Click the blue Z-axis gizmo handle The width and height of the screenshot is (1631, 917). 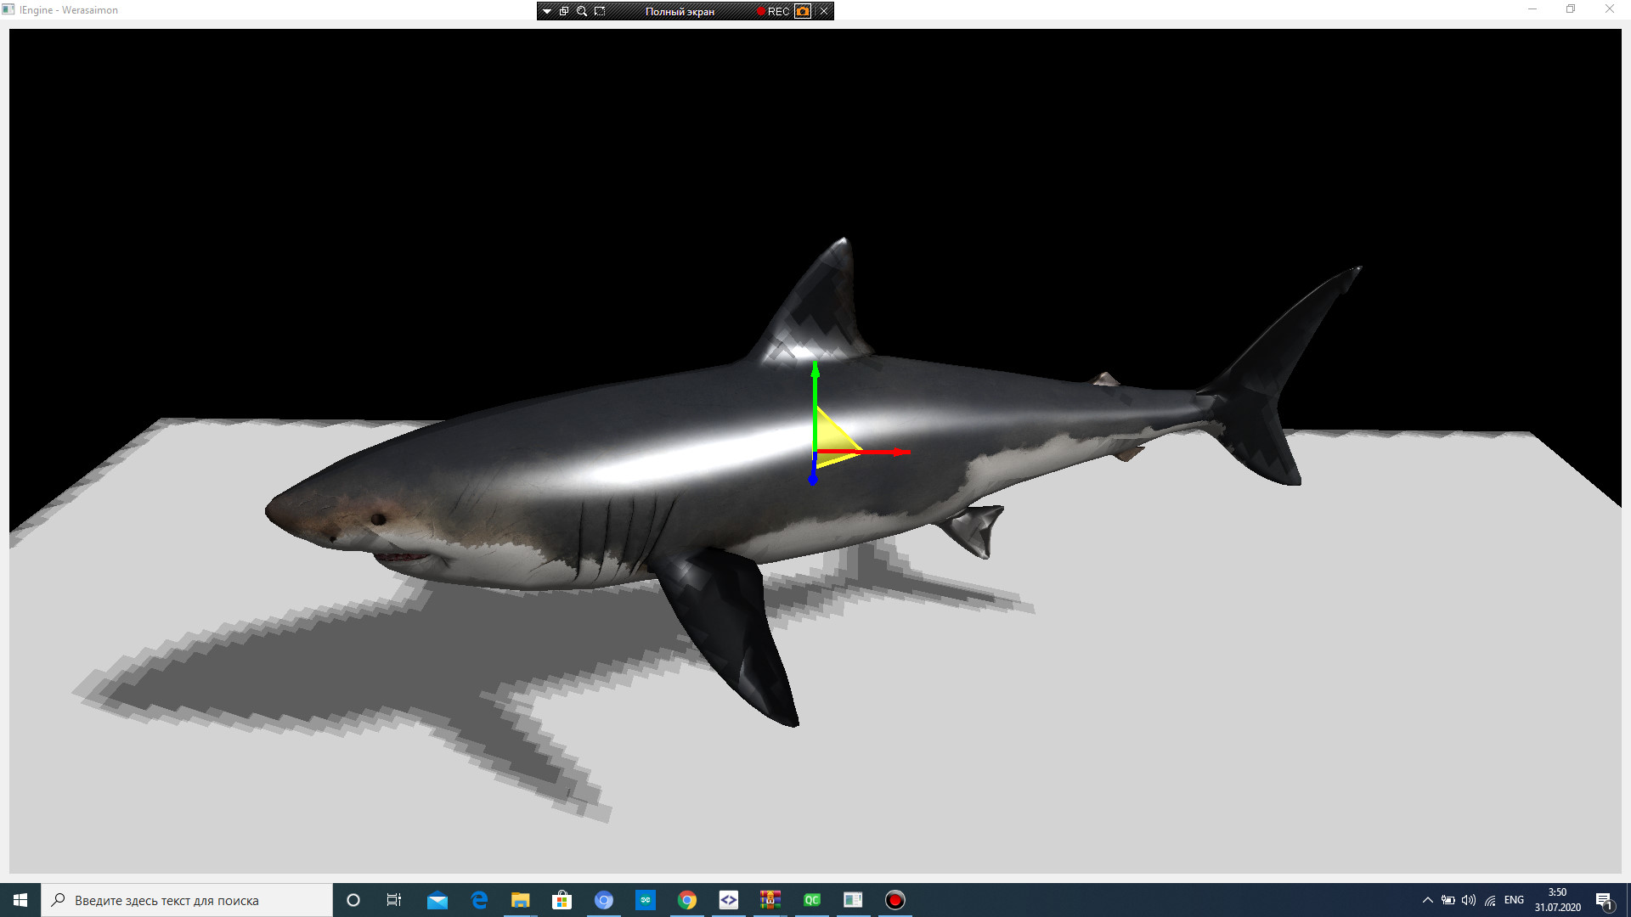point(813,480)
